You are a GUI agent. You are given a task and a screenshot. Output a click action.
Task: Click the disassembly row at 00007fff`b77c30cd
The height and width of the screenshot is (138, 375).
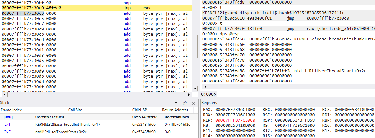tap(96, 39)
